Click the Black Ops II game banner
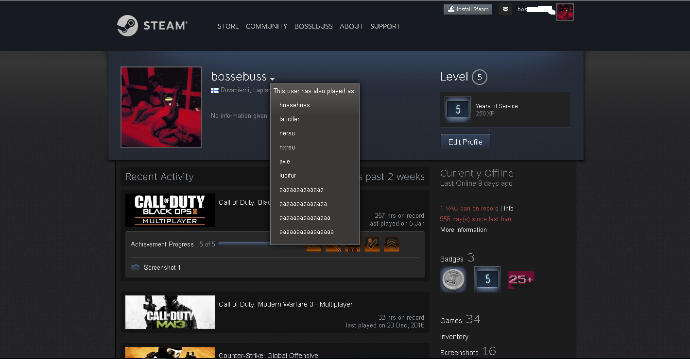690x359 pixels. (170, 210)
